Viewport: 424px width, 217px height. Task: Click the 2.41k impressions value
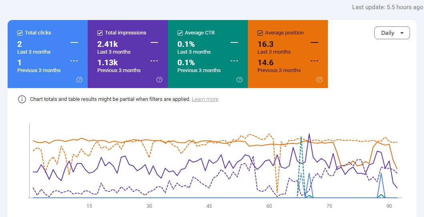coord(108,44)
